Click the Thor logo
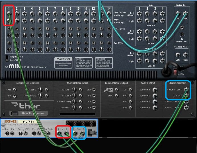Viewport: 197px width, 153px height. [x=26, y=106]
